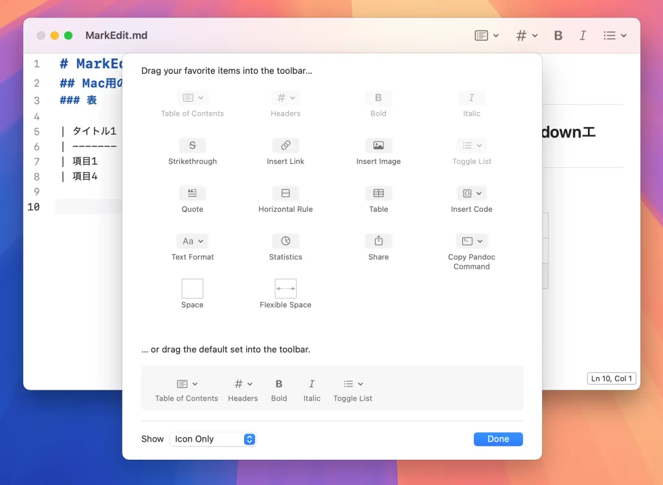Click the '項目4' table row in editor
The width and height of the screenshot is (663, 485).
(x=80, y=176)
